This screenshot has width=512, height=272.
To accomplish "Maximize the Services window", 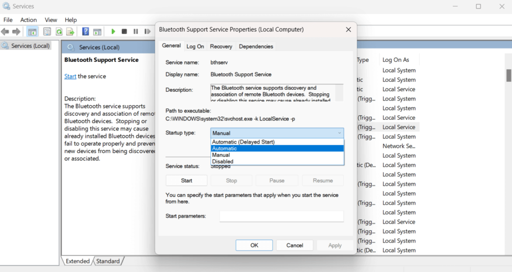I will (478, 6).
